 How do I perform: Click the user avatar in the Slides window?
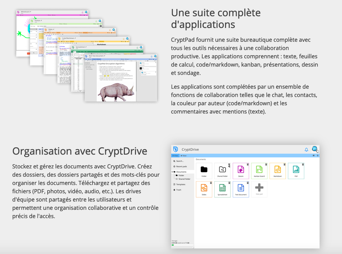pyautogui.click(x=114, y=30)
